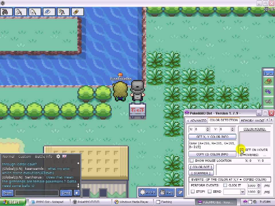Open the ADVANCED tab in PokeMMO Bot
This screenshot has width=275, height=206.
coord(197,120)
